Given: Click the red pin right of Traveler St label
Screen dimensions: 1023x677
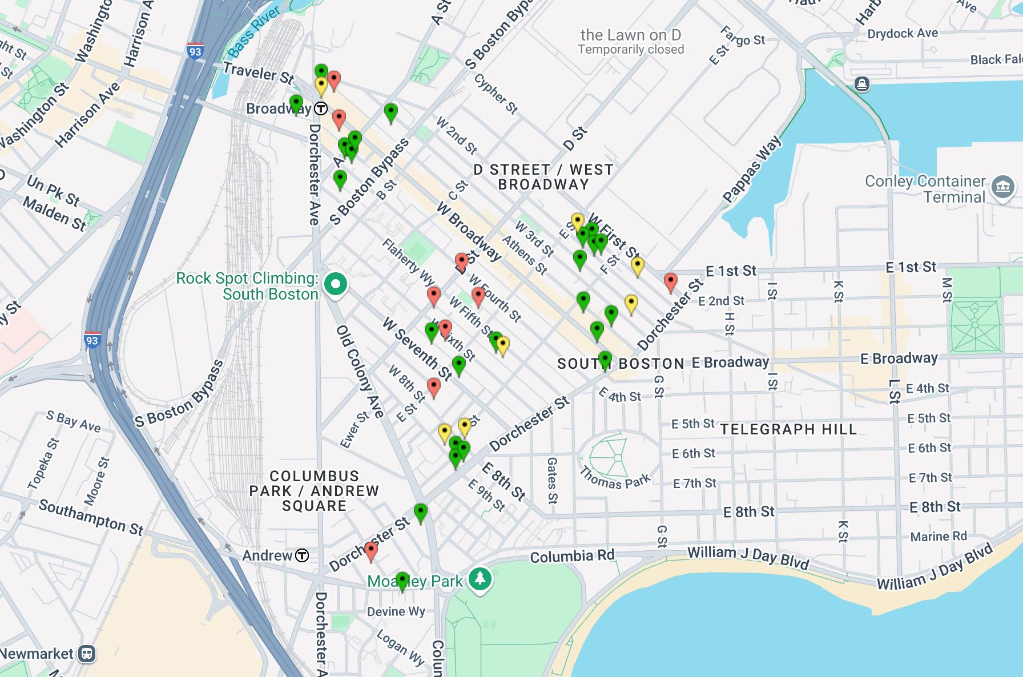Looking at the screenshot, I should pyautogui.click(x=335, y=81).
